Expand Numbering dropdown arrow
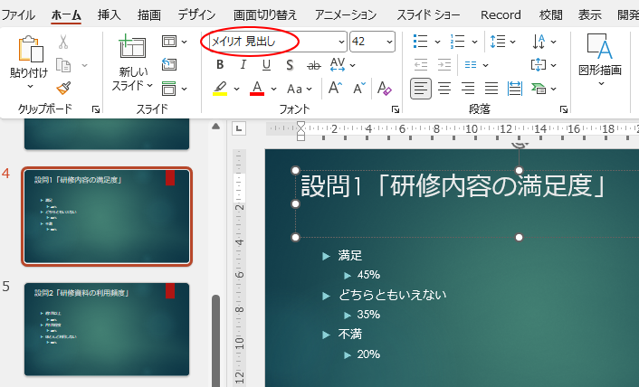This screenshot has width=639, height=387. click(x=475, y=42)
